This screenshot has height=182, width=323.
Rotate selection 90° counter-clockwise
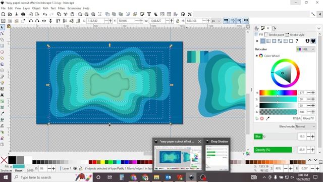[x=31, y=21]
